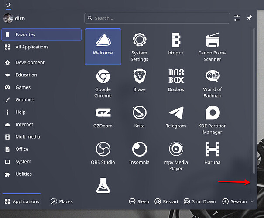
Task: Toggle the pin to keep launcher open
Action: pos(249,18)
